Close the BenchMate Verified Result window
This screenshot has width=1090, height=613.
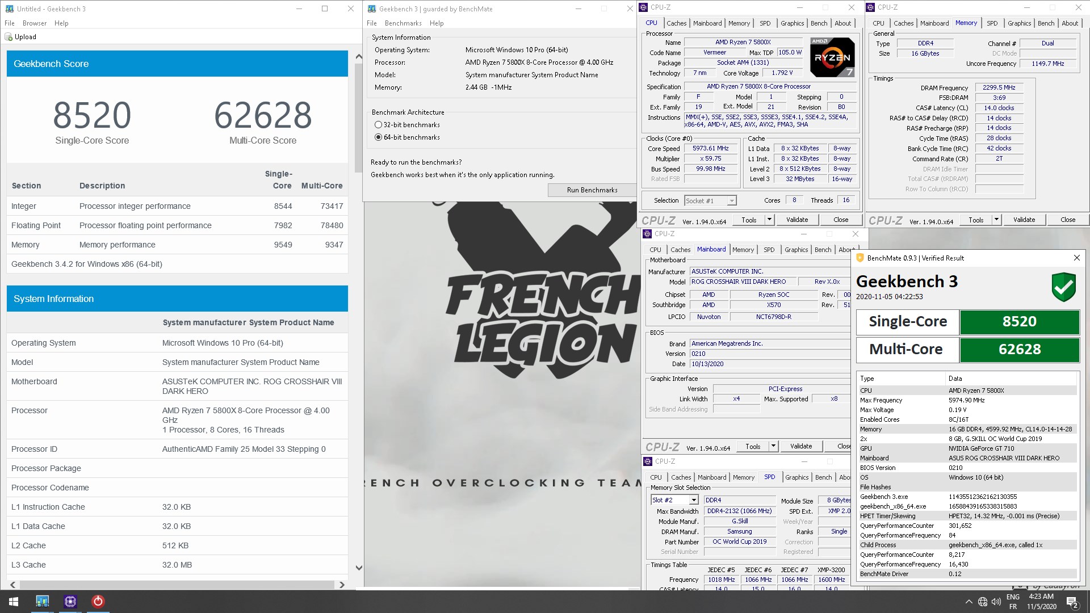click(x=1076, y=258)
